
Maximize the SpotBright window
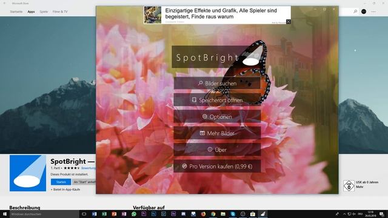coord(324,9)
